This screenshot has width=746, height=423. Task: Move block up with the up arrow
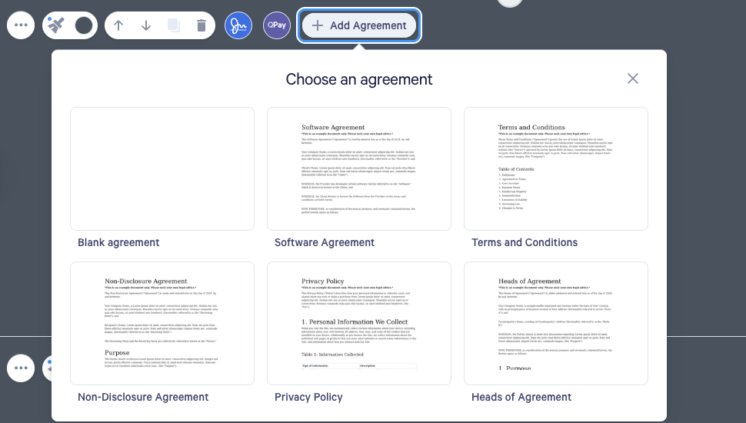(118, 25)
